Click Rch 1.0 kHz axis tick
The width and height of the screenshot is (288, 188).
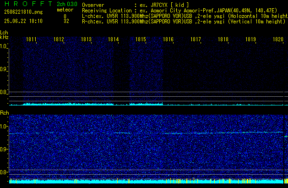[x=4, y=127]
